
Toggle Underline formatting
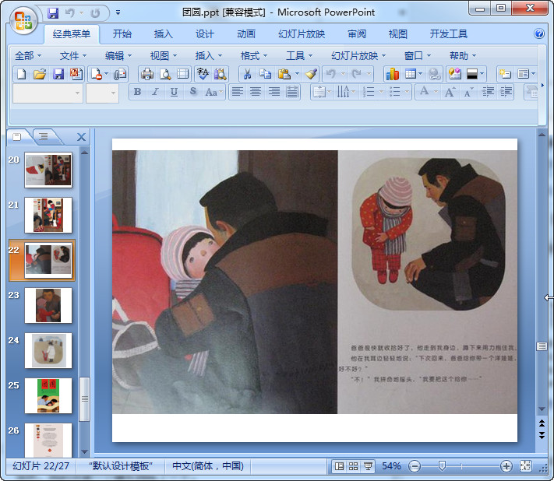pos(174,92)
